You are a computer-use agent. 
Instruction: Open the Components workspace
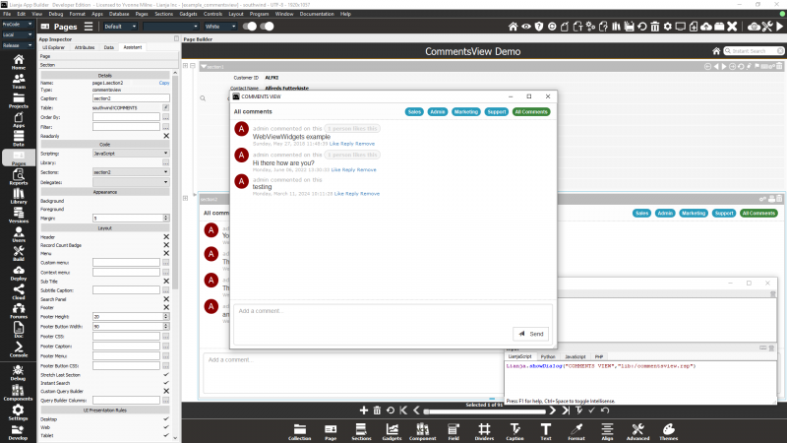pos(18,392)
